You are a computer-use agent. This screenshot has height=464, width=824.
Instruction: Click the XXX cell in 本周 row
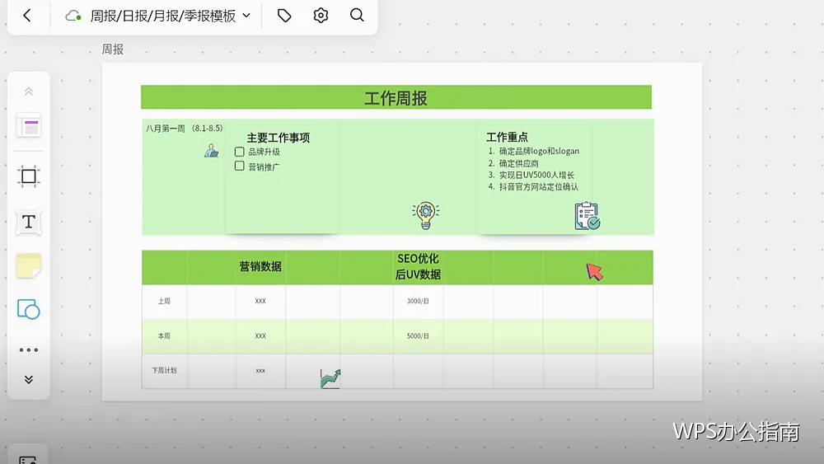tap(260, 336)
